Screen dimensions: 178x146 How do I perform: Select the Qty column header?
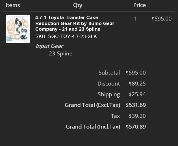pos(78,5)
